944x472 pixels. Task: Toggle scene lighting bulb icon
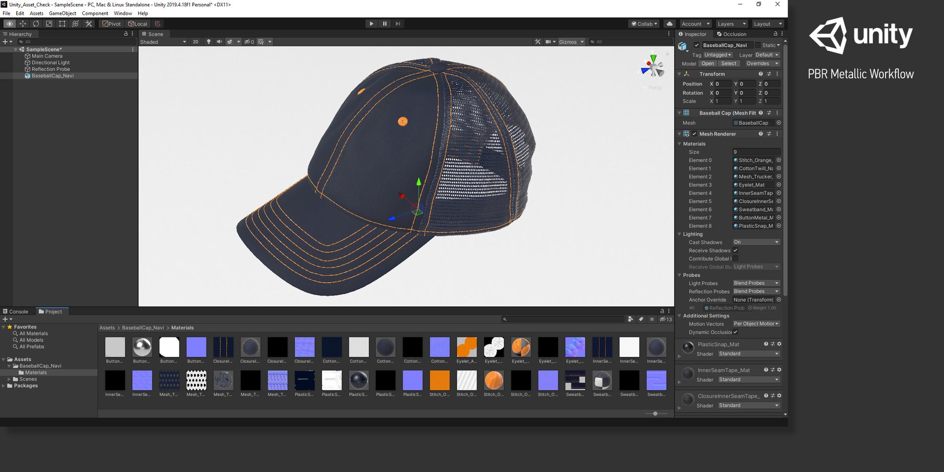[208, 42]
